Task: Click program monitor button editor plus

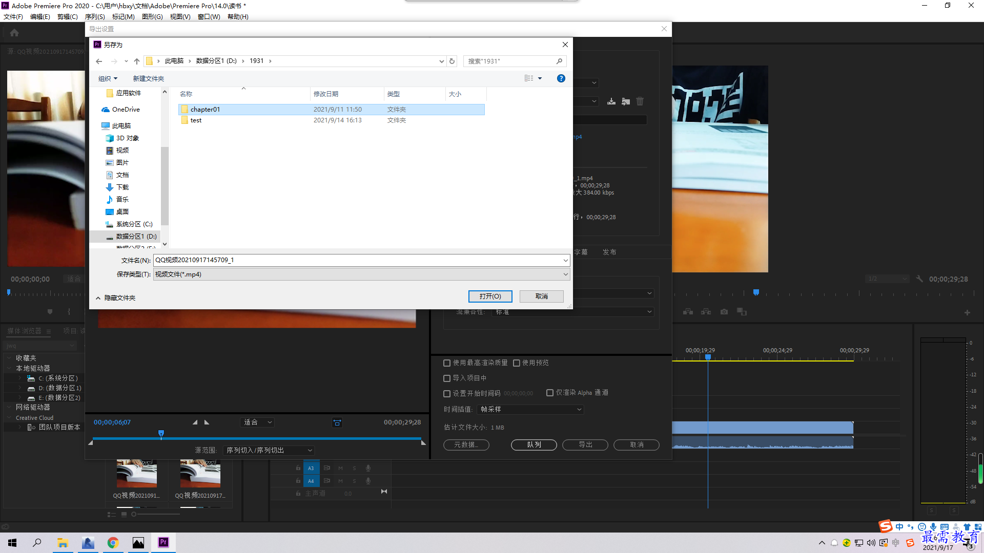Action: (967, 312)
